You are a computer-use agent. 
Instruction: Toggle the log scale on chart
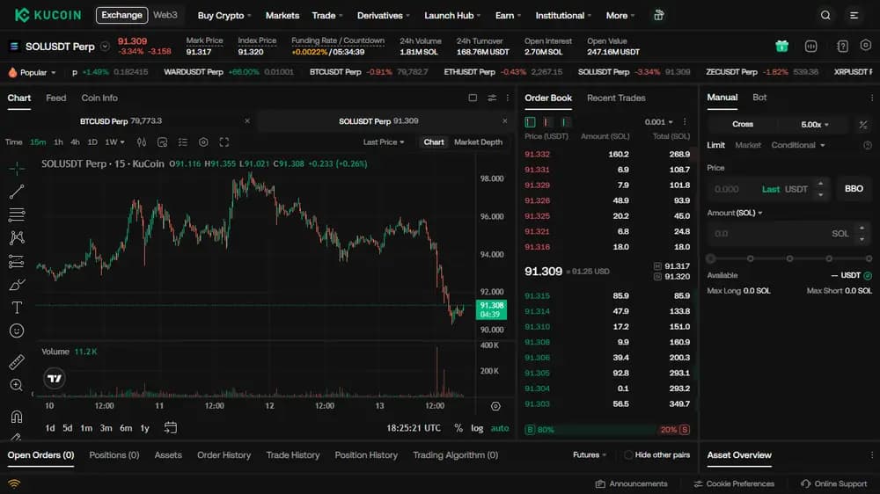[x=477, y=428]
